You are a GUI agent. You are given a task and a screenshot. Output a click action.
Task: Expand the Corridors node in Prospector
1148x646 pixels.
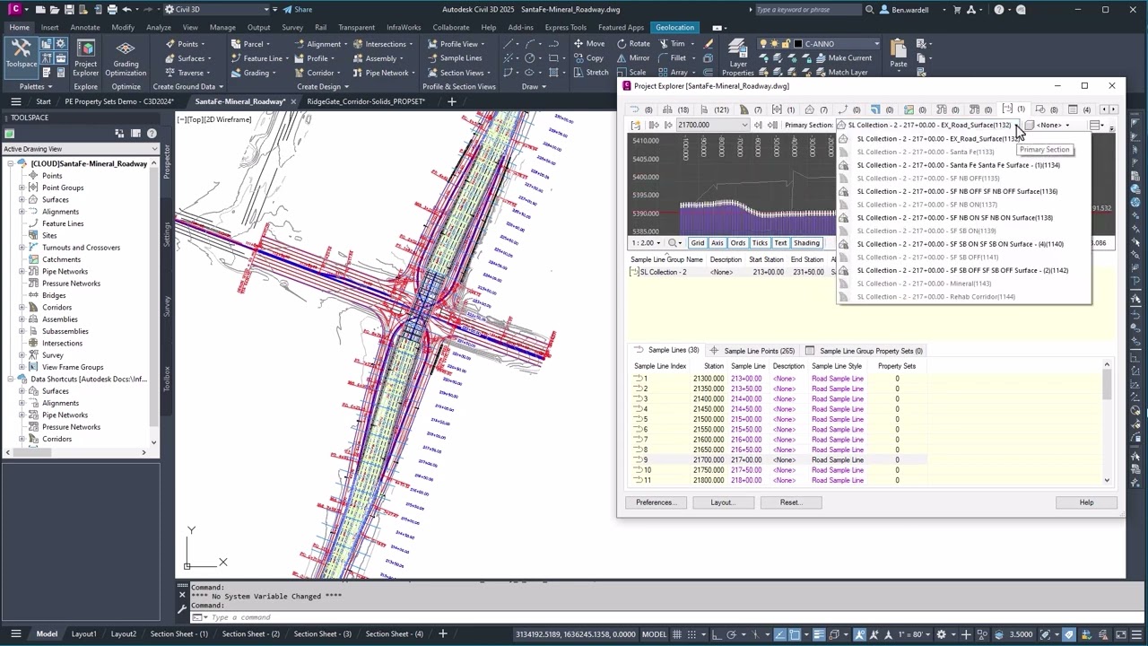pos(22,307)
